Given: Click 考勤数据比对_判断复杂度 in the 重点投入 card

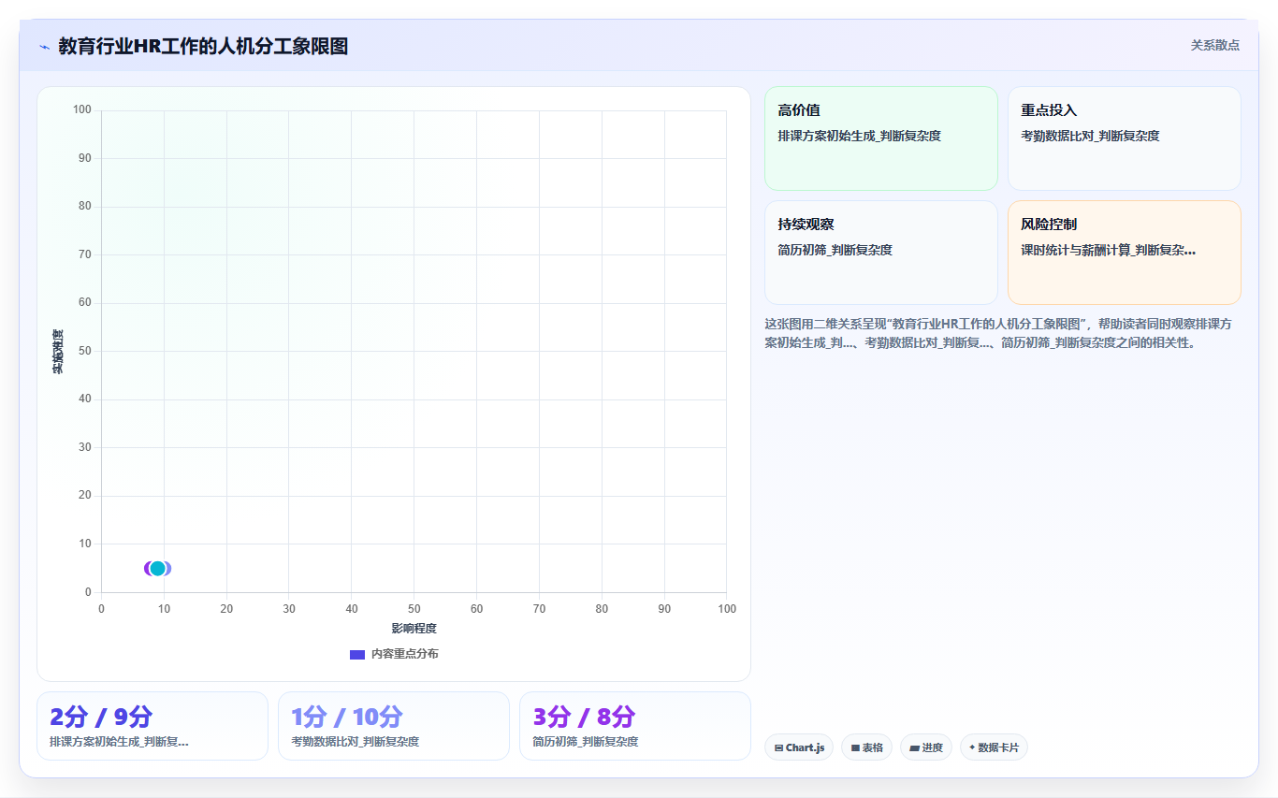Looking at the screenshot, I should tap(1090, 136).
